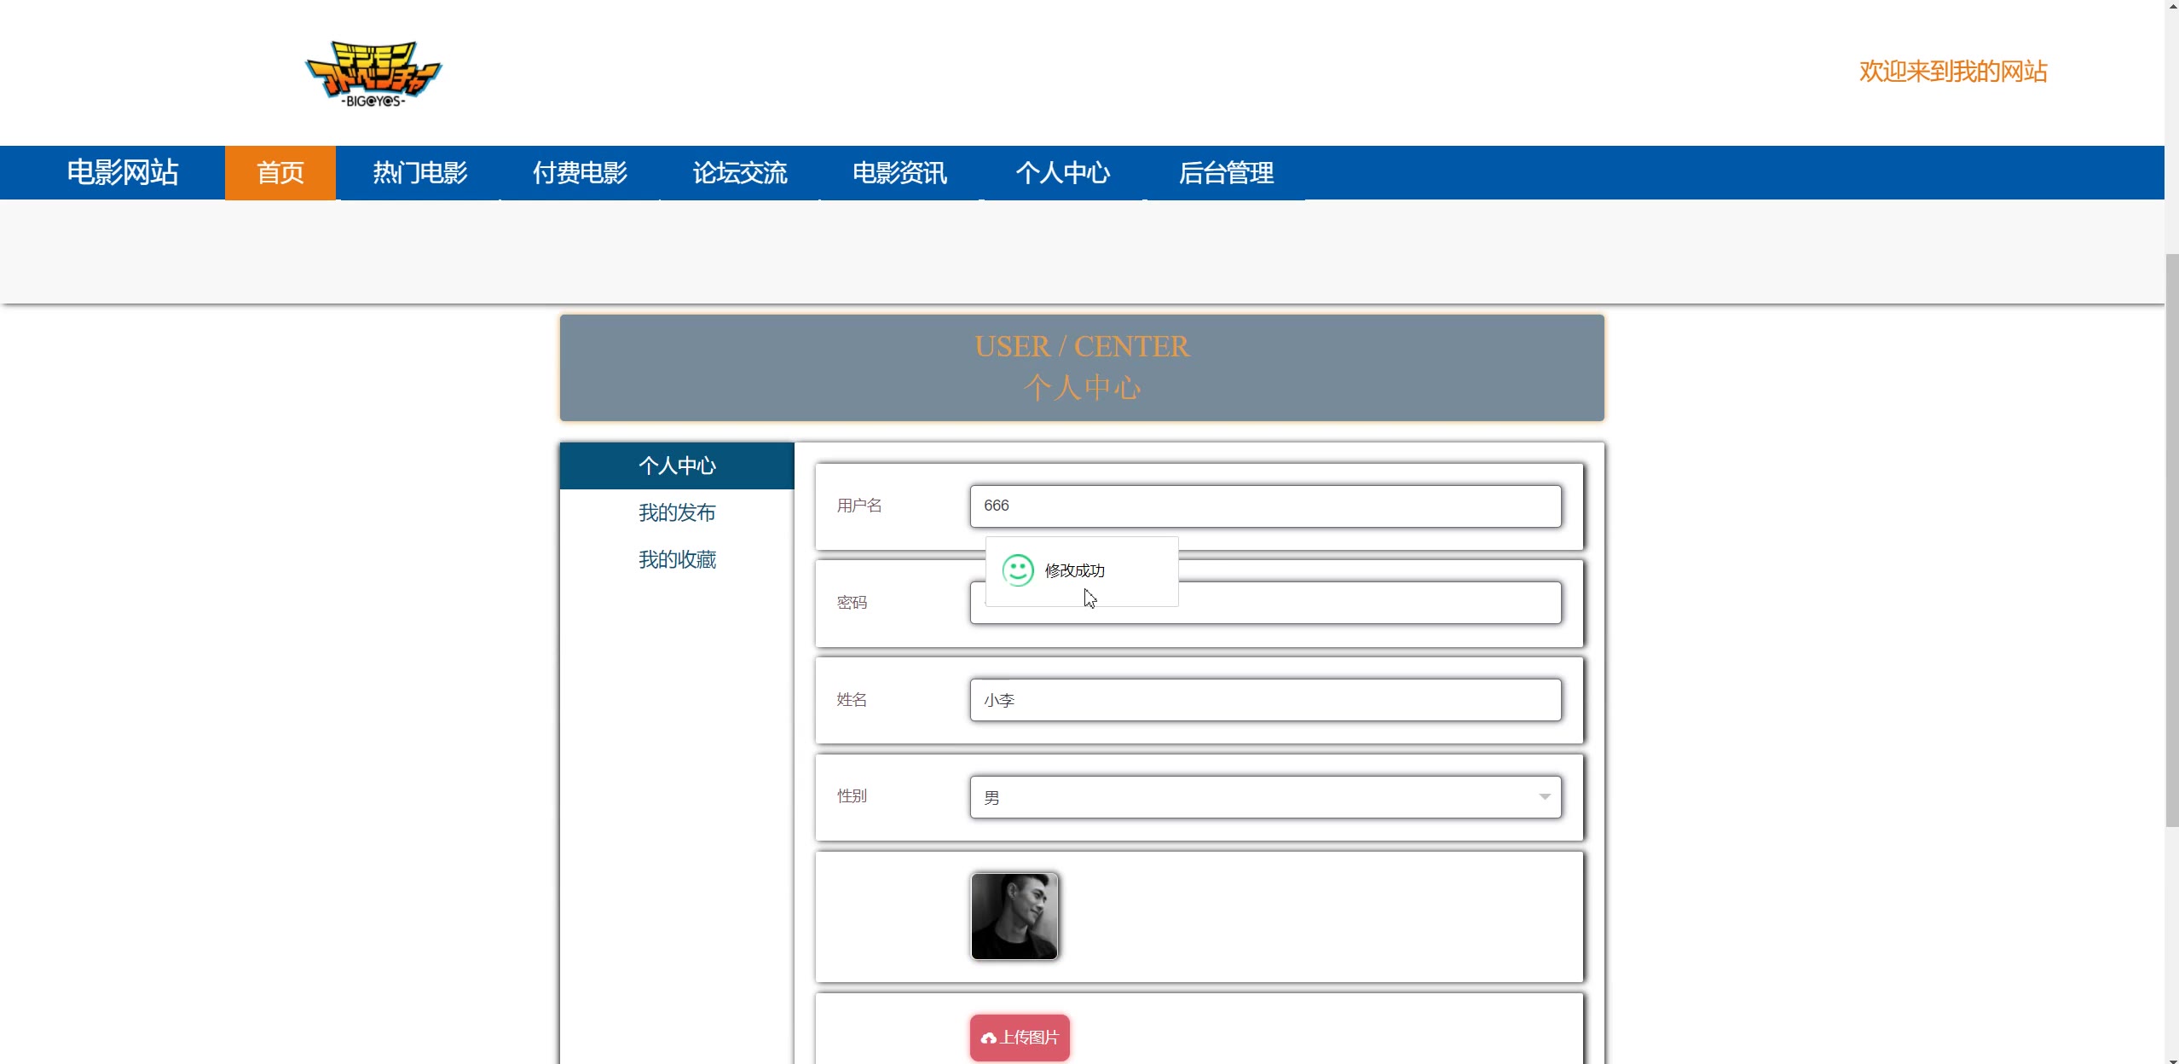Open the 首页 nav tab

(280, 173)
